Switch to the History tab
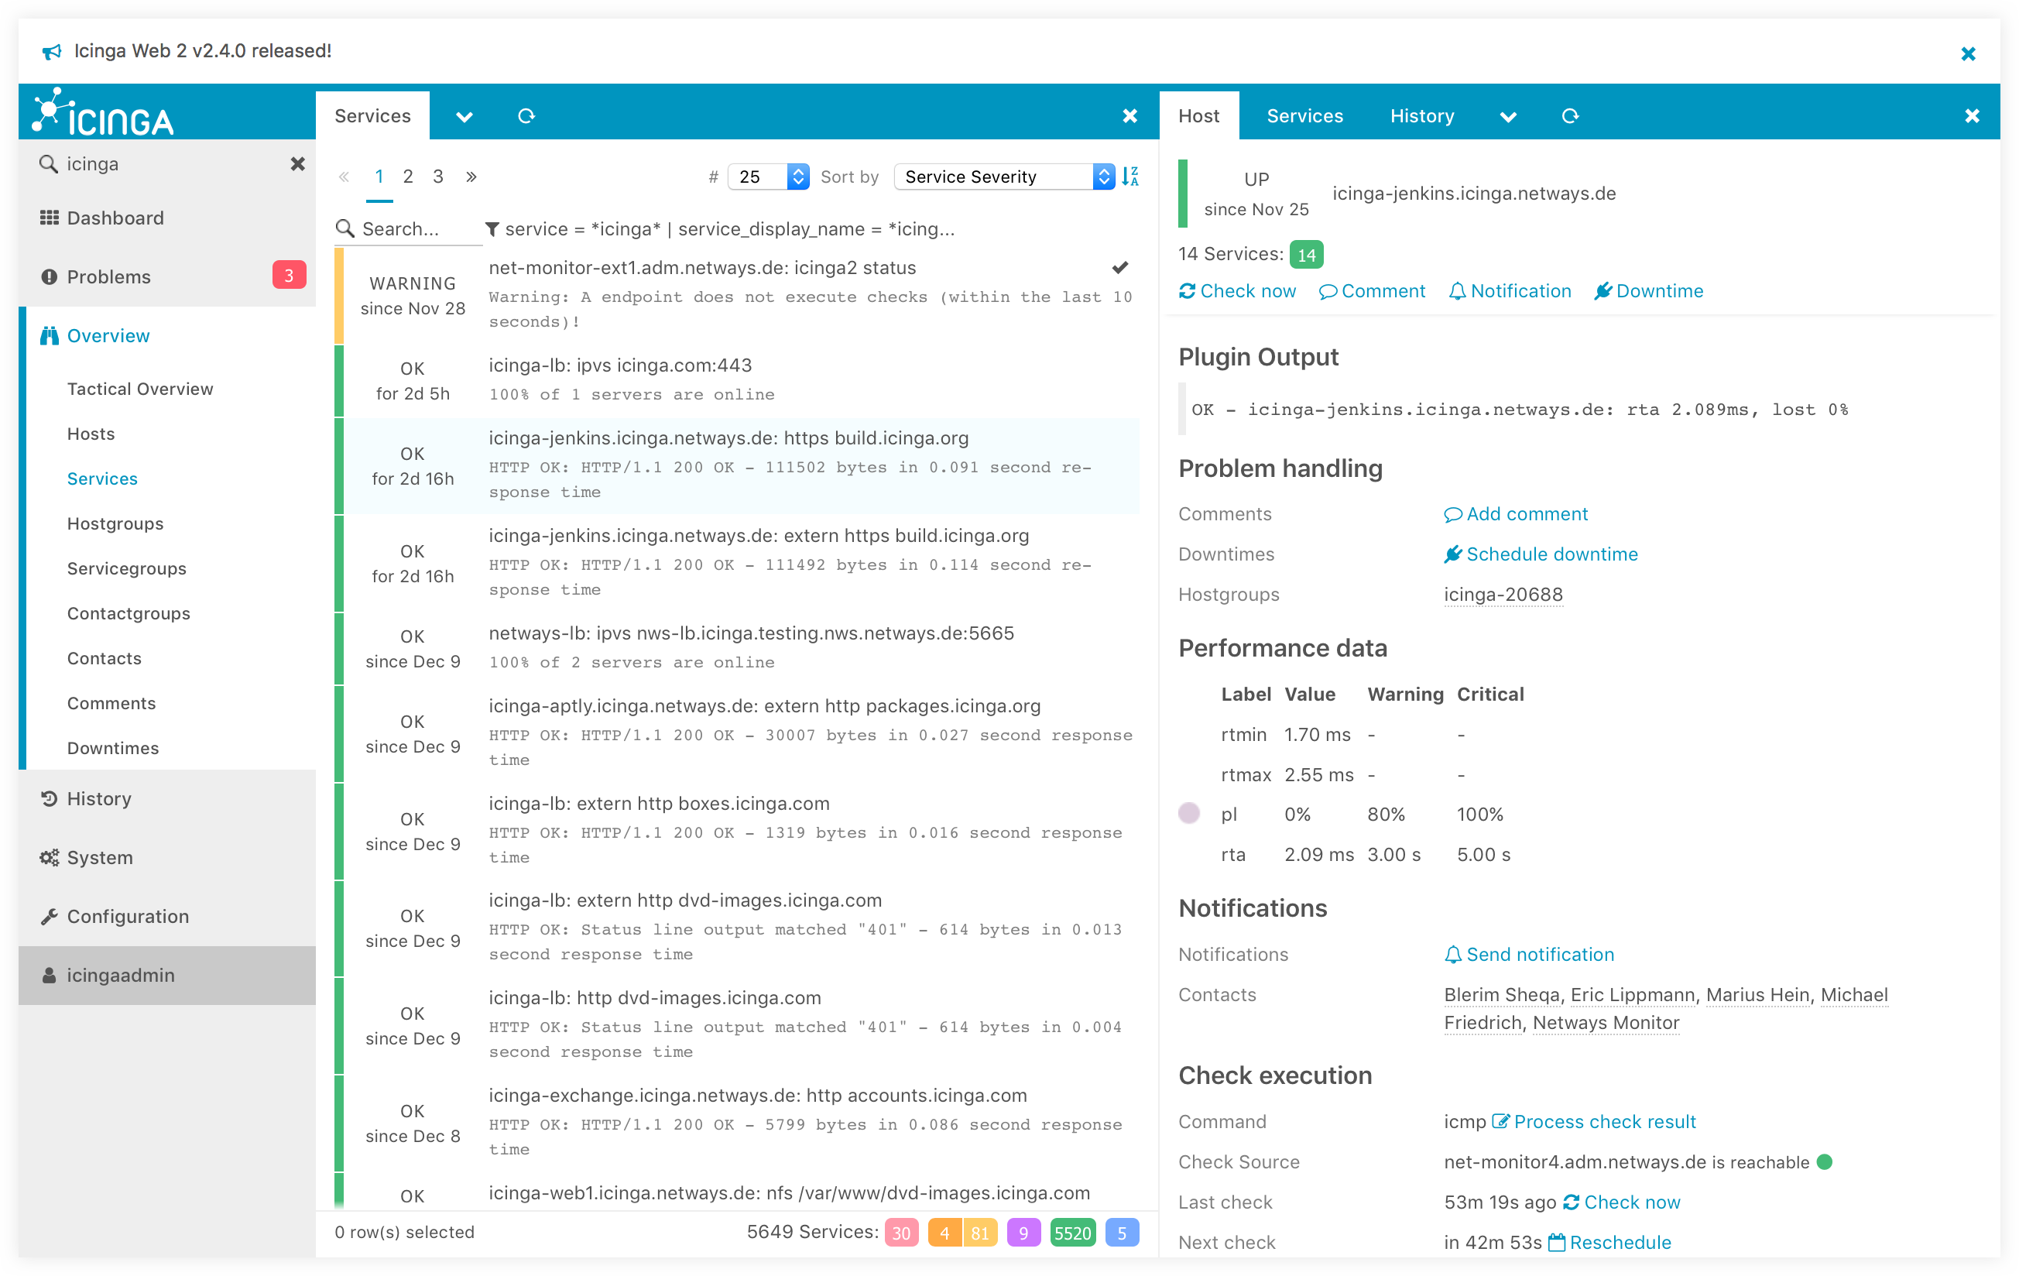This screenshot has width=2019, height=1276. (x=1420, y=116)
